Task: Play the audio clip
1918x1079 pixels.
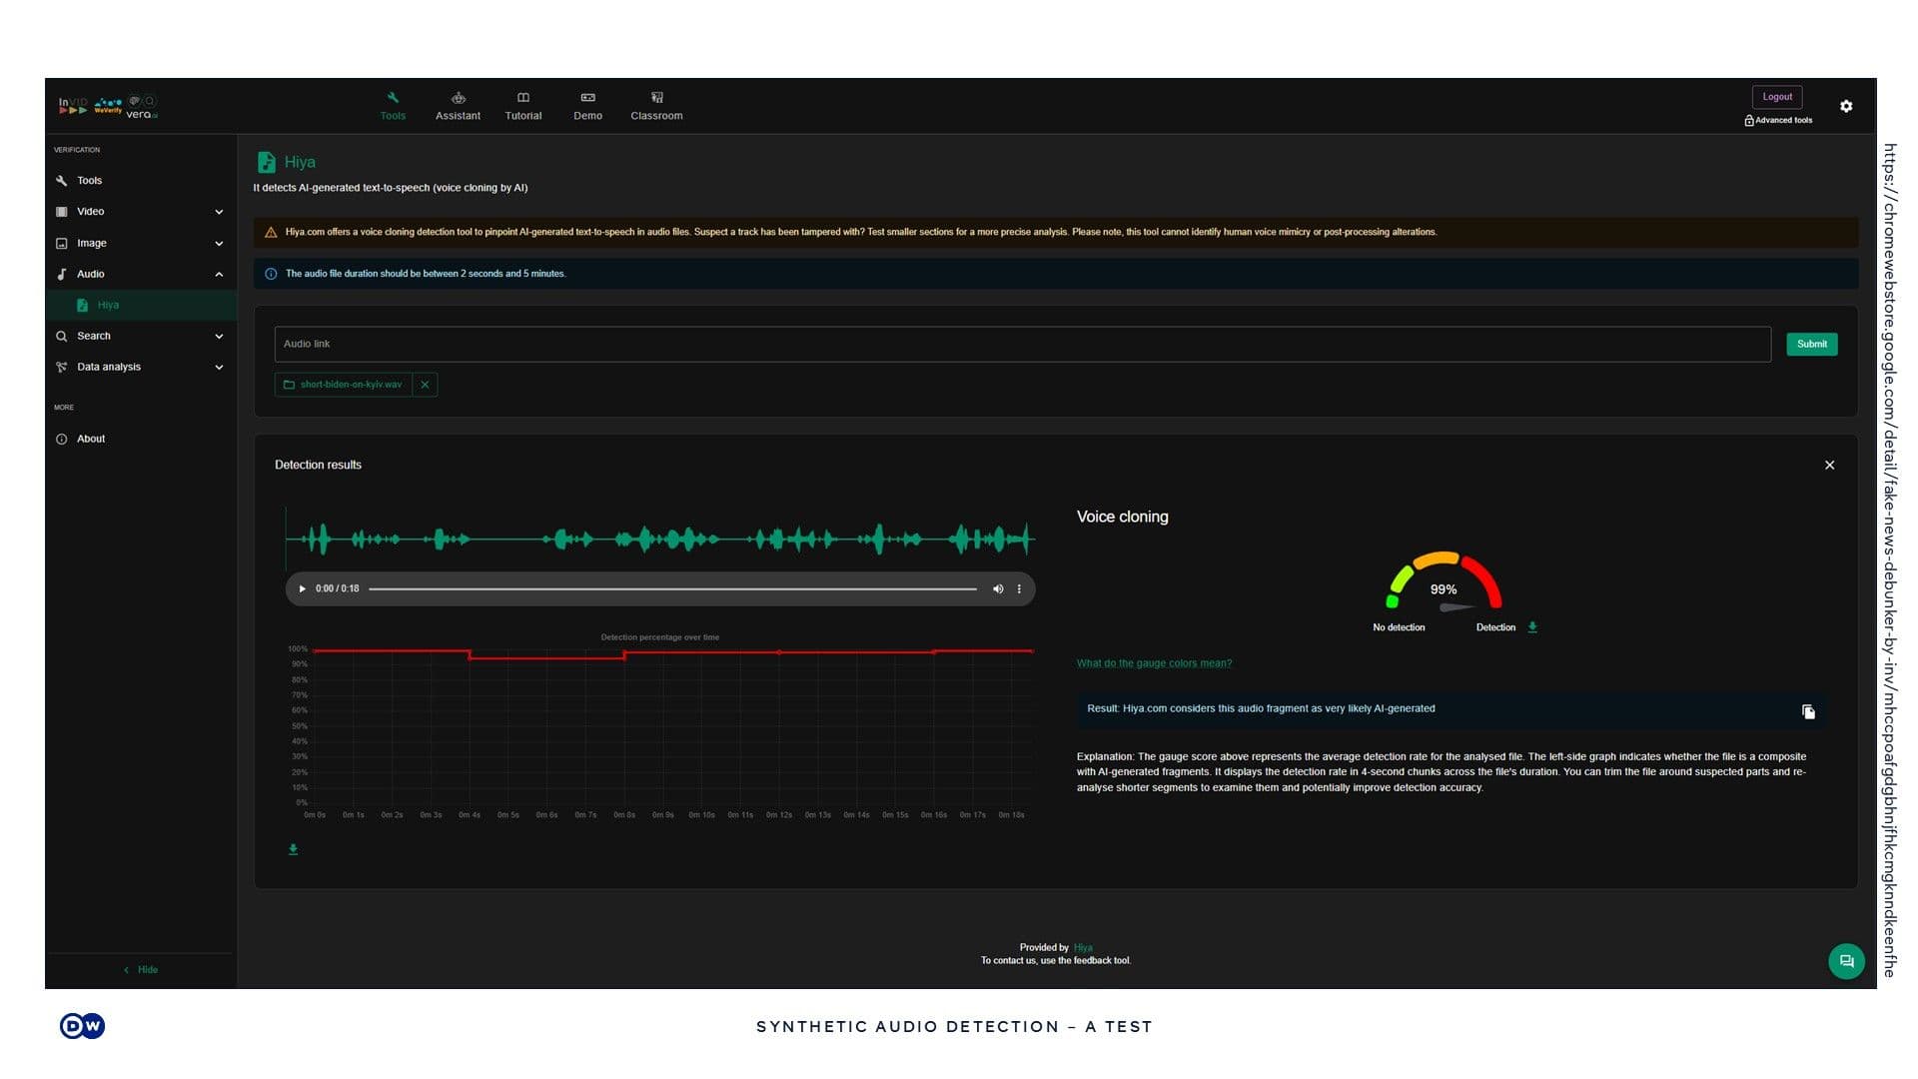Action: point(302,588)
